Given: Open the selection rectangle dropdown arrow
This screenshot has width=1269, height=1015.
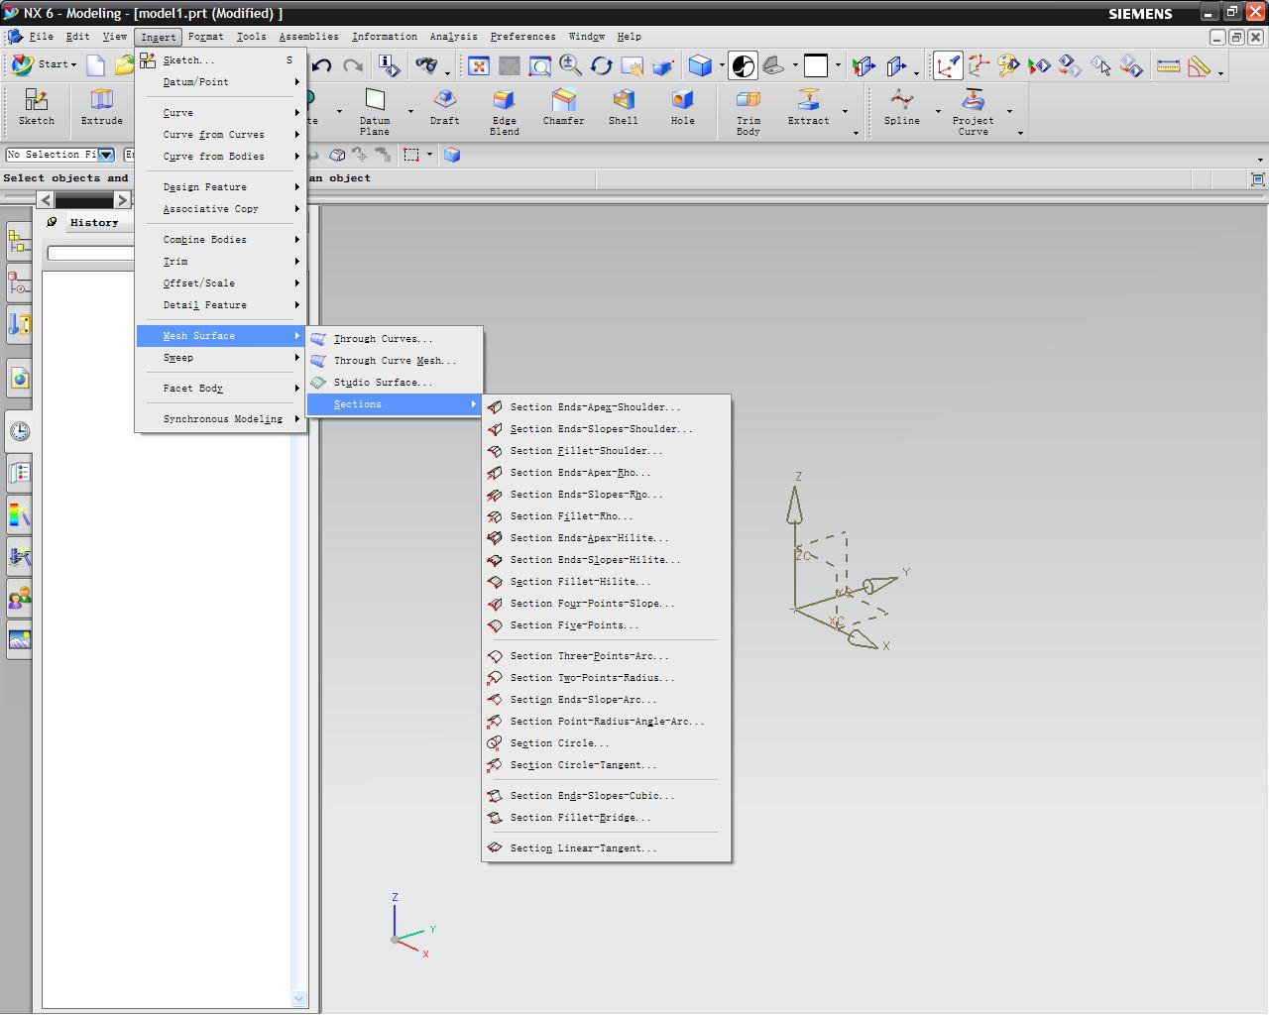Looking at the screenshot, I should [429, 156].
